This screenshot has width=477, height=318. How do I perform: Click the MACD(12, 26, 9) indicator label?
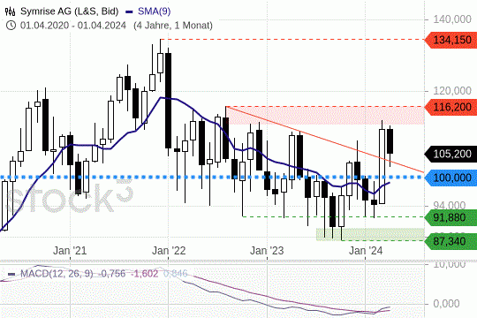pos(57,274)
